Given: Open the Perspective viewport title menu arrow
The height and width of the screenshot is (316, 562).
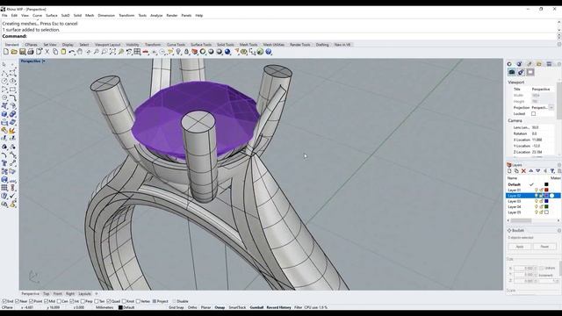Looking at the screenshot, I should point(43,61).
